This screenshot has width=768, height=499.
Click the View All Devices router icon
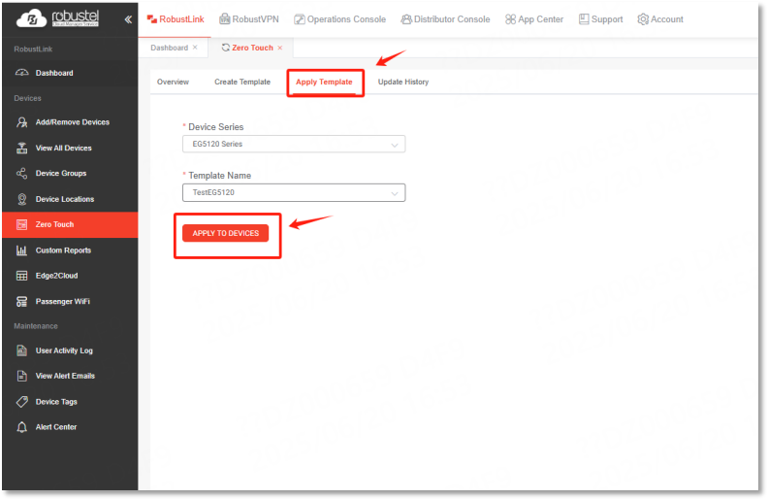[x=22, y=148]
